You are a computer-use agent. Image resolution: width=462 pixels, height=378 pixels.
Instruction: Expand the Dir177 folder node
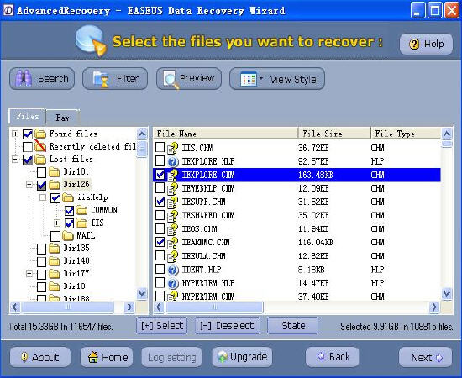coord(29,274)
